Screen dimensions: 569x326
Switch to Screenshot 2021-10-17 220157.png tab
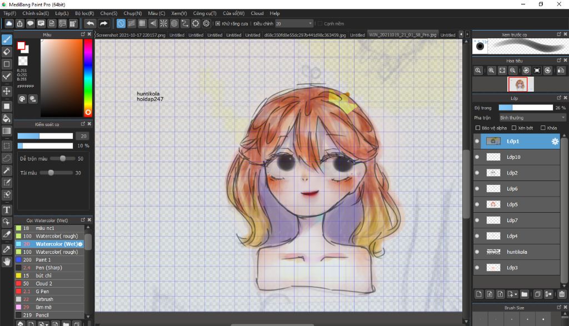point(131,35)
